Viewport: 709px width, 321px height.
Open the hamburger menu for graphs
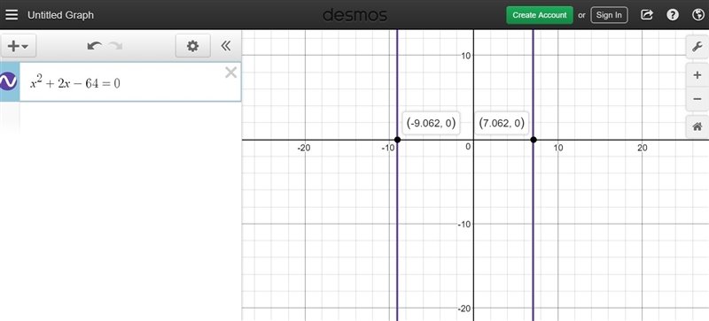12,15
